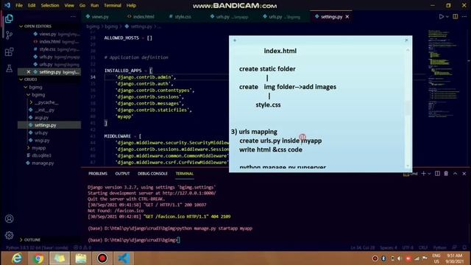
Task: Show the Debug Console tab
Action: 152,174
